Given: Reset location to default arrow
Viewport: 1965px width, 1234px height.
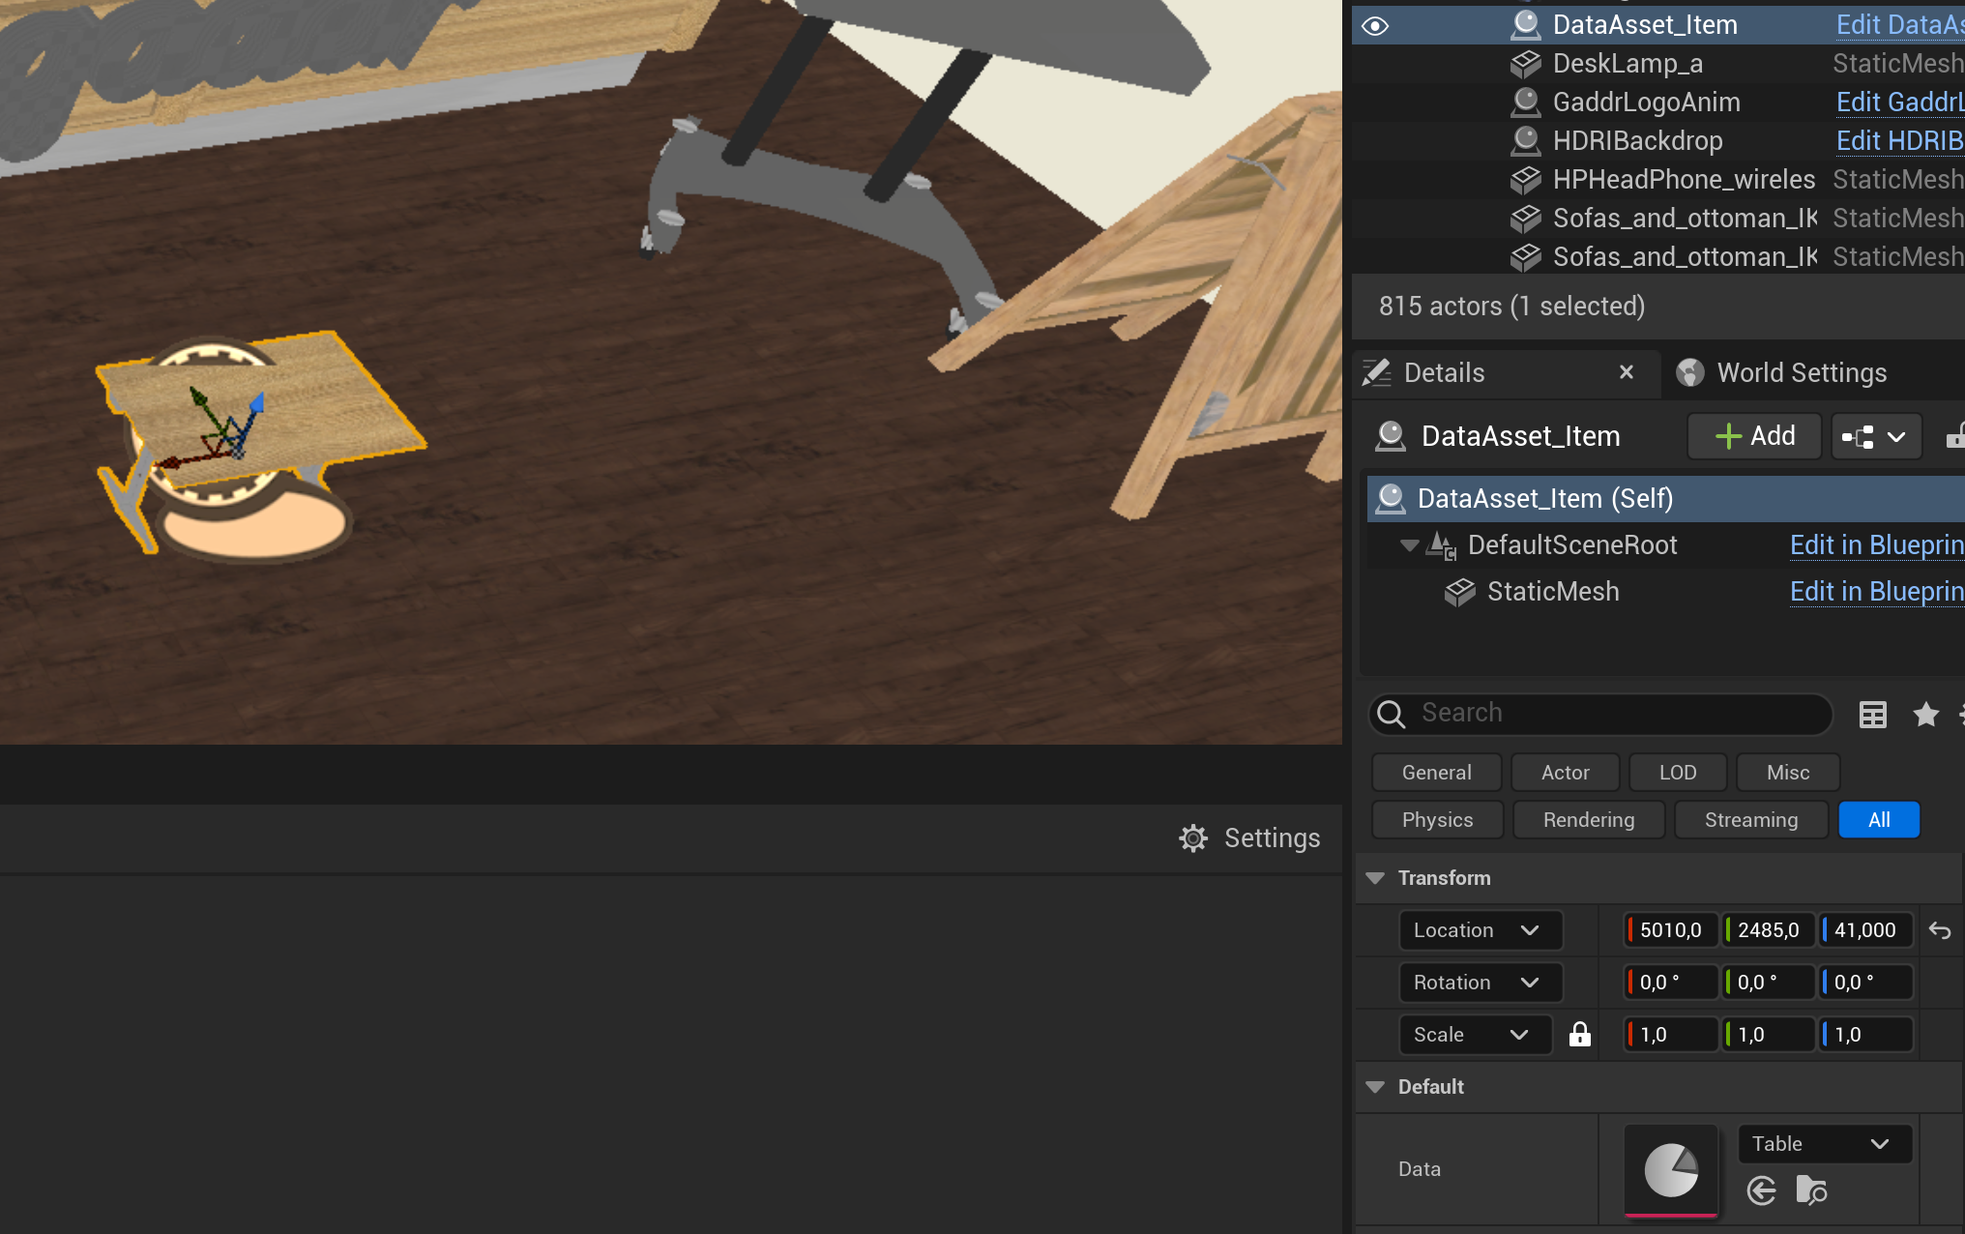Looking at the screenshot, I should 1939,930.
